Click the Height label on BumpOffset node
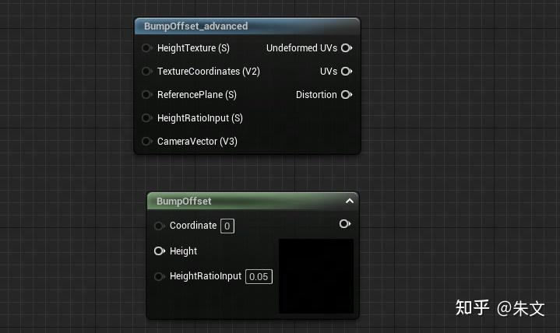 [183, 251]
